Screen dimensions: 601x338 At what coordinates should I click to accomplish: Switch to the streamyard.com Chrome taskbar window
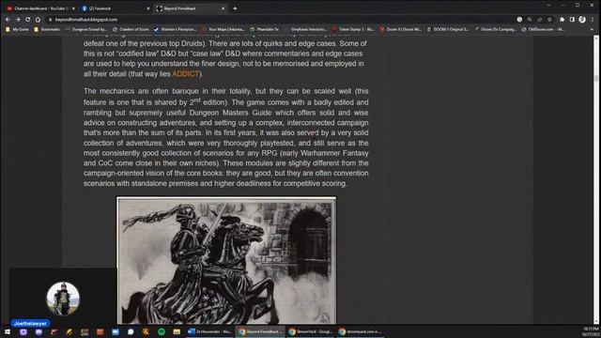point(361,331)
